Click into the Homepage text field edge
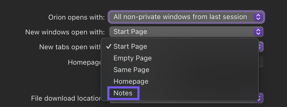This screenshot has height=107, width=287. tap(261, 62)
